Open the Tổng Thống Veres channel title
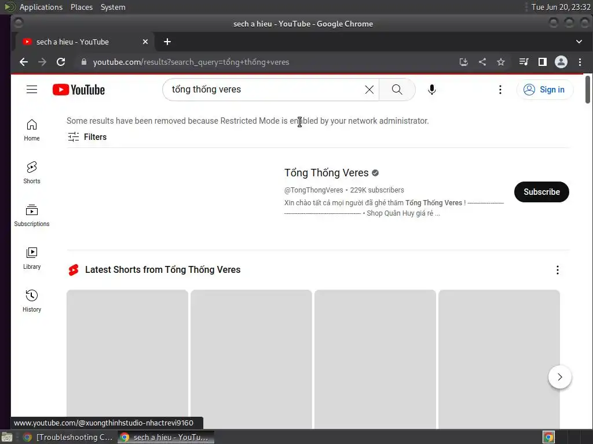593x444 pixels. click(x=326, y=172)
